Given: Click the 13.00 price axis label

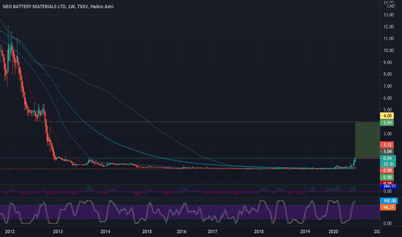Looking at the screenshot, I should point(389,15).
